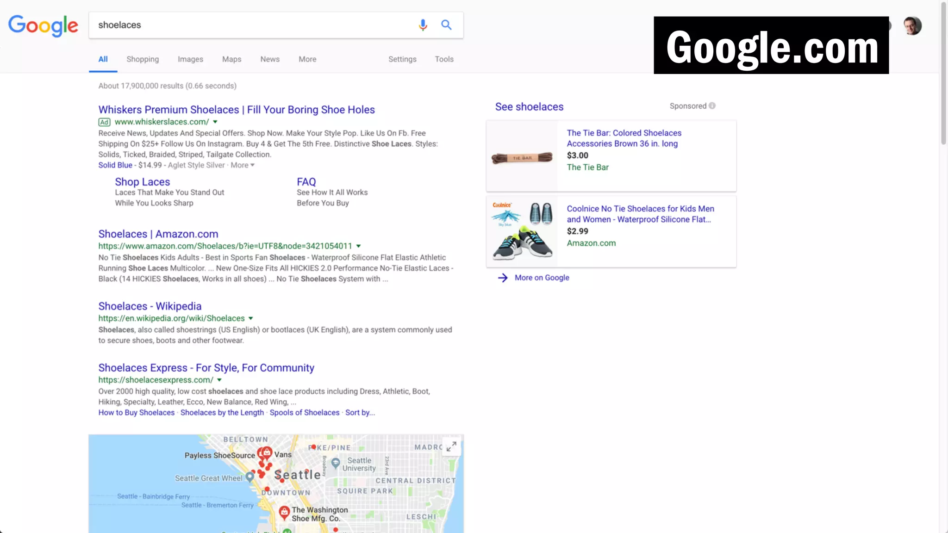Open Shoelaces by the Length link
This screenshot has height=533, width=948.
pyautogui.click(x=222, y=413)
